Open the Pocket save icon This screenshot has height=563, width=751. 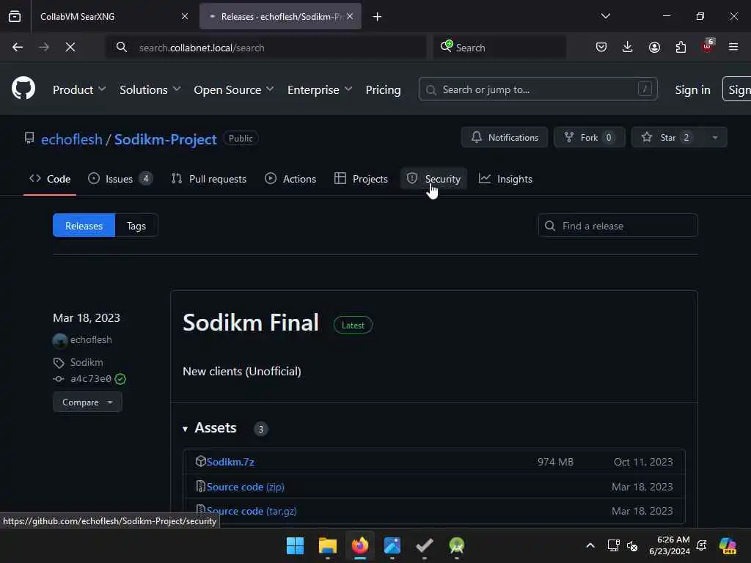click(601, 47)
